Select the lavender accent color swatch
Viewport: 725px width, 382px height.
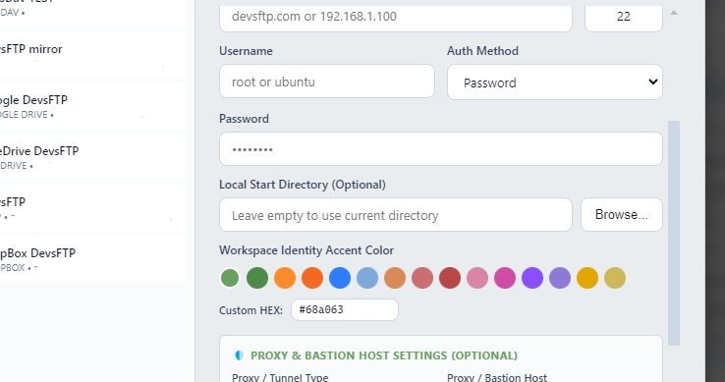(x=560, y=278)
